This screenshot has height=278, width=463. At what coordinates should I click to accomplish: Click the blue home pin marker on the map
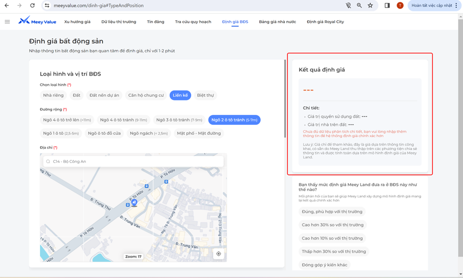pos(134,202)
